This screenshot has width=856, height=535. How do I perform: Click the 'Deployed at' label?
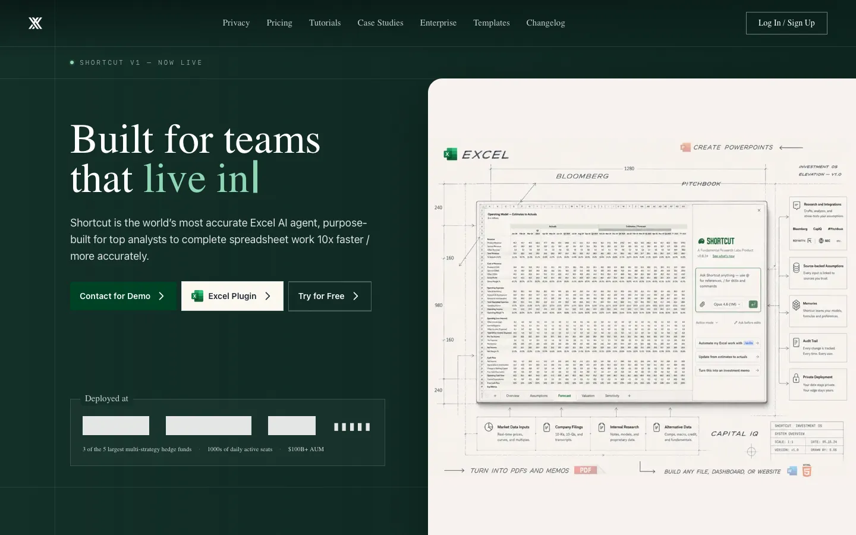pos(106,399)
